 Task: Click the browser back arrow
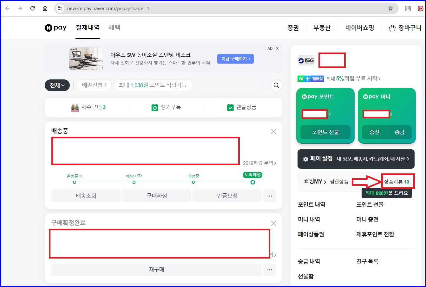(x=8, y=9)
